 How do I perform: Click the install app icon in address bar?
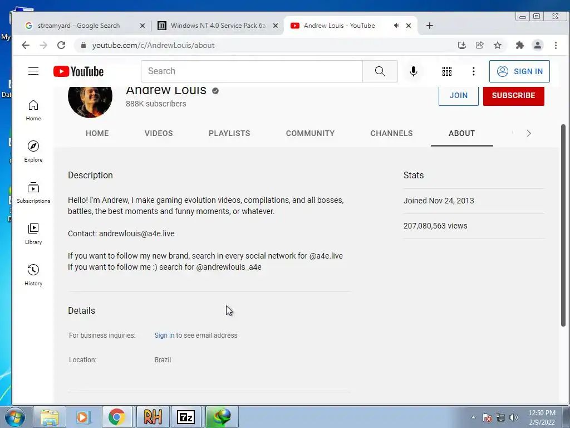pos(461,45)
